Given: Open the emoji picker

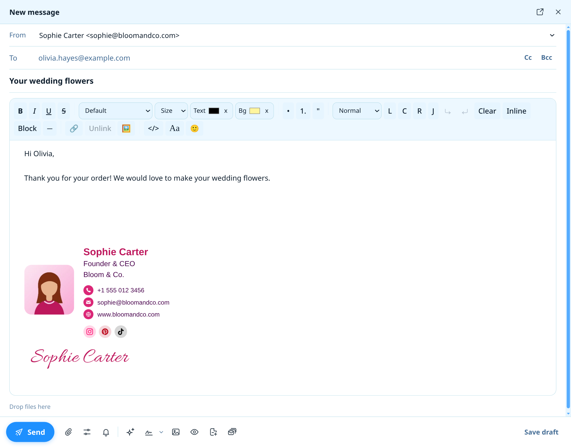Looking at the screenshot, I should coord(194,128).
